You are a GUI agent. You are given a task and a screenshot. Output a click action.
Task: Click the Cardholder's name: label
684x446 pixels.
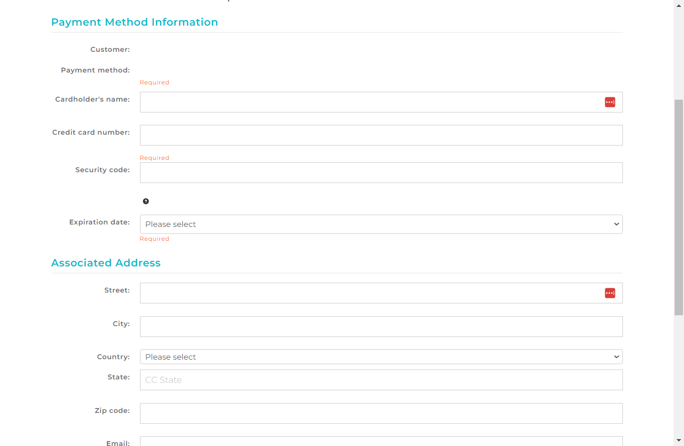coord(93,99)
